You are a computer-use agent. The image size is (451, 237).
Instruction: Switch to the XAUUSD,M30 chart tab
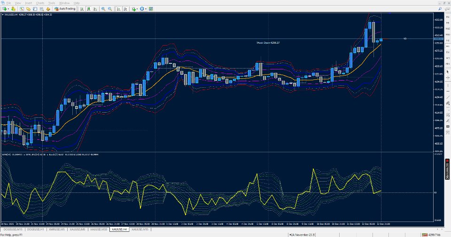click(99, 229)
